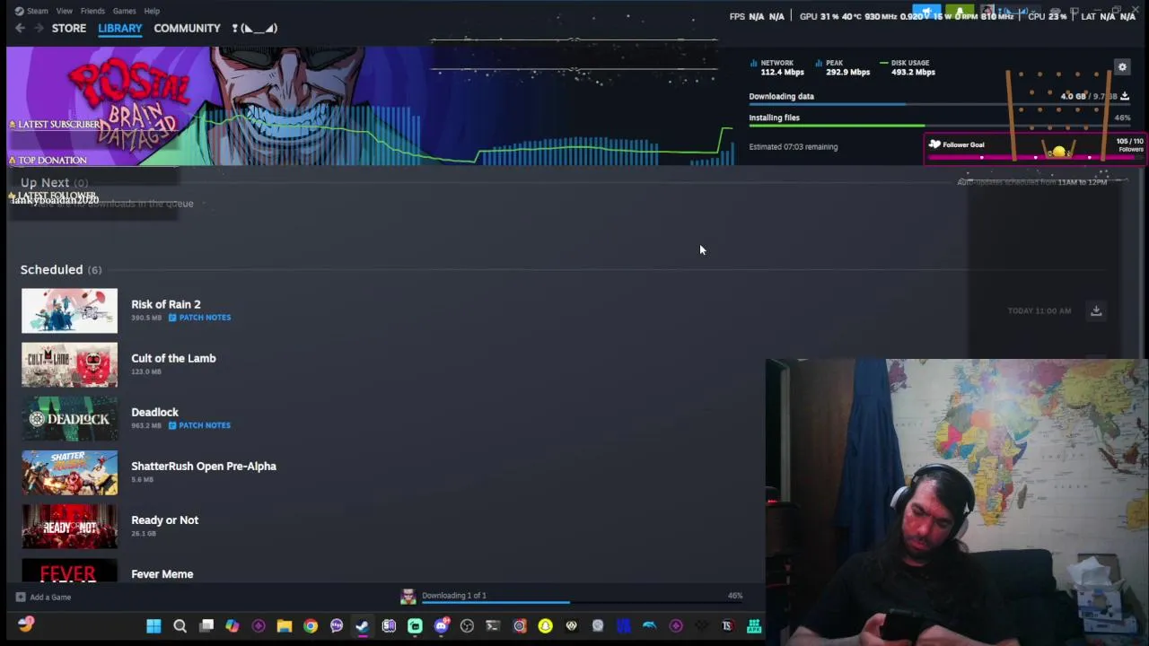Open Task View on the taskbar
Viewport: 1149px width, 646px height.
tap(206, 626)
